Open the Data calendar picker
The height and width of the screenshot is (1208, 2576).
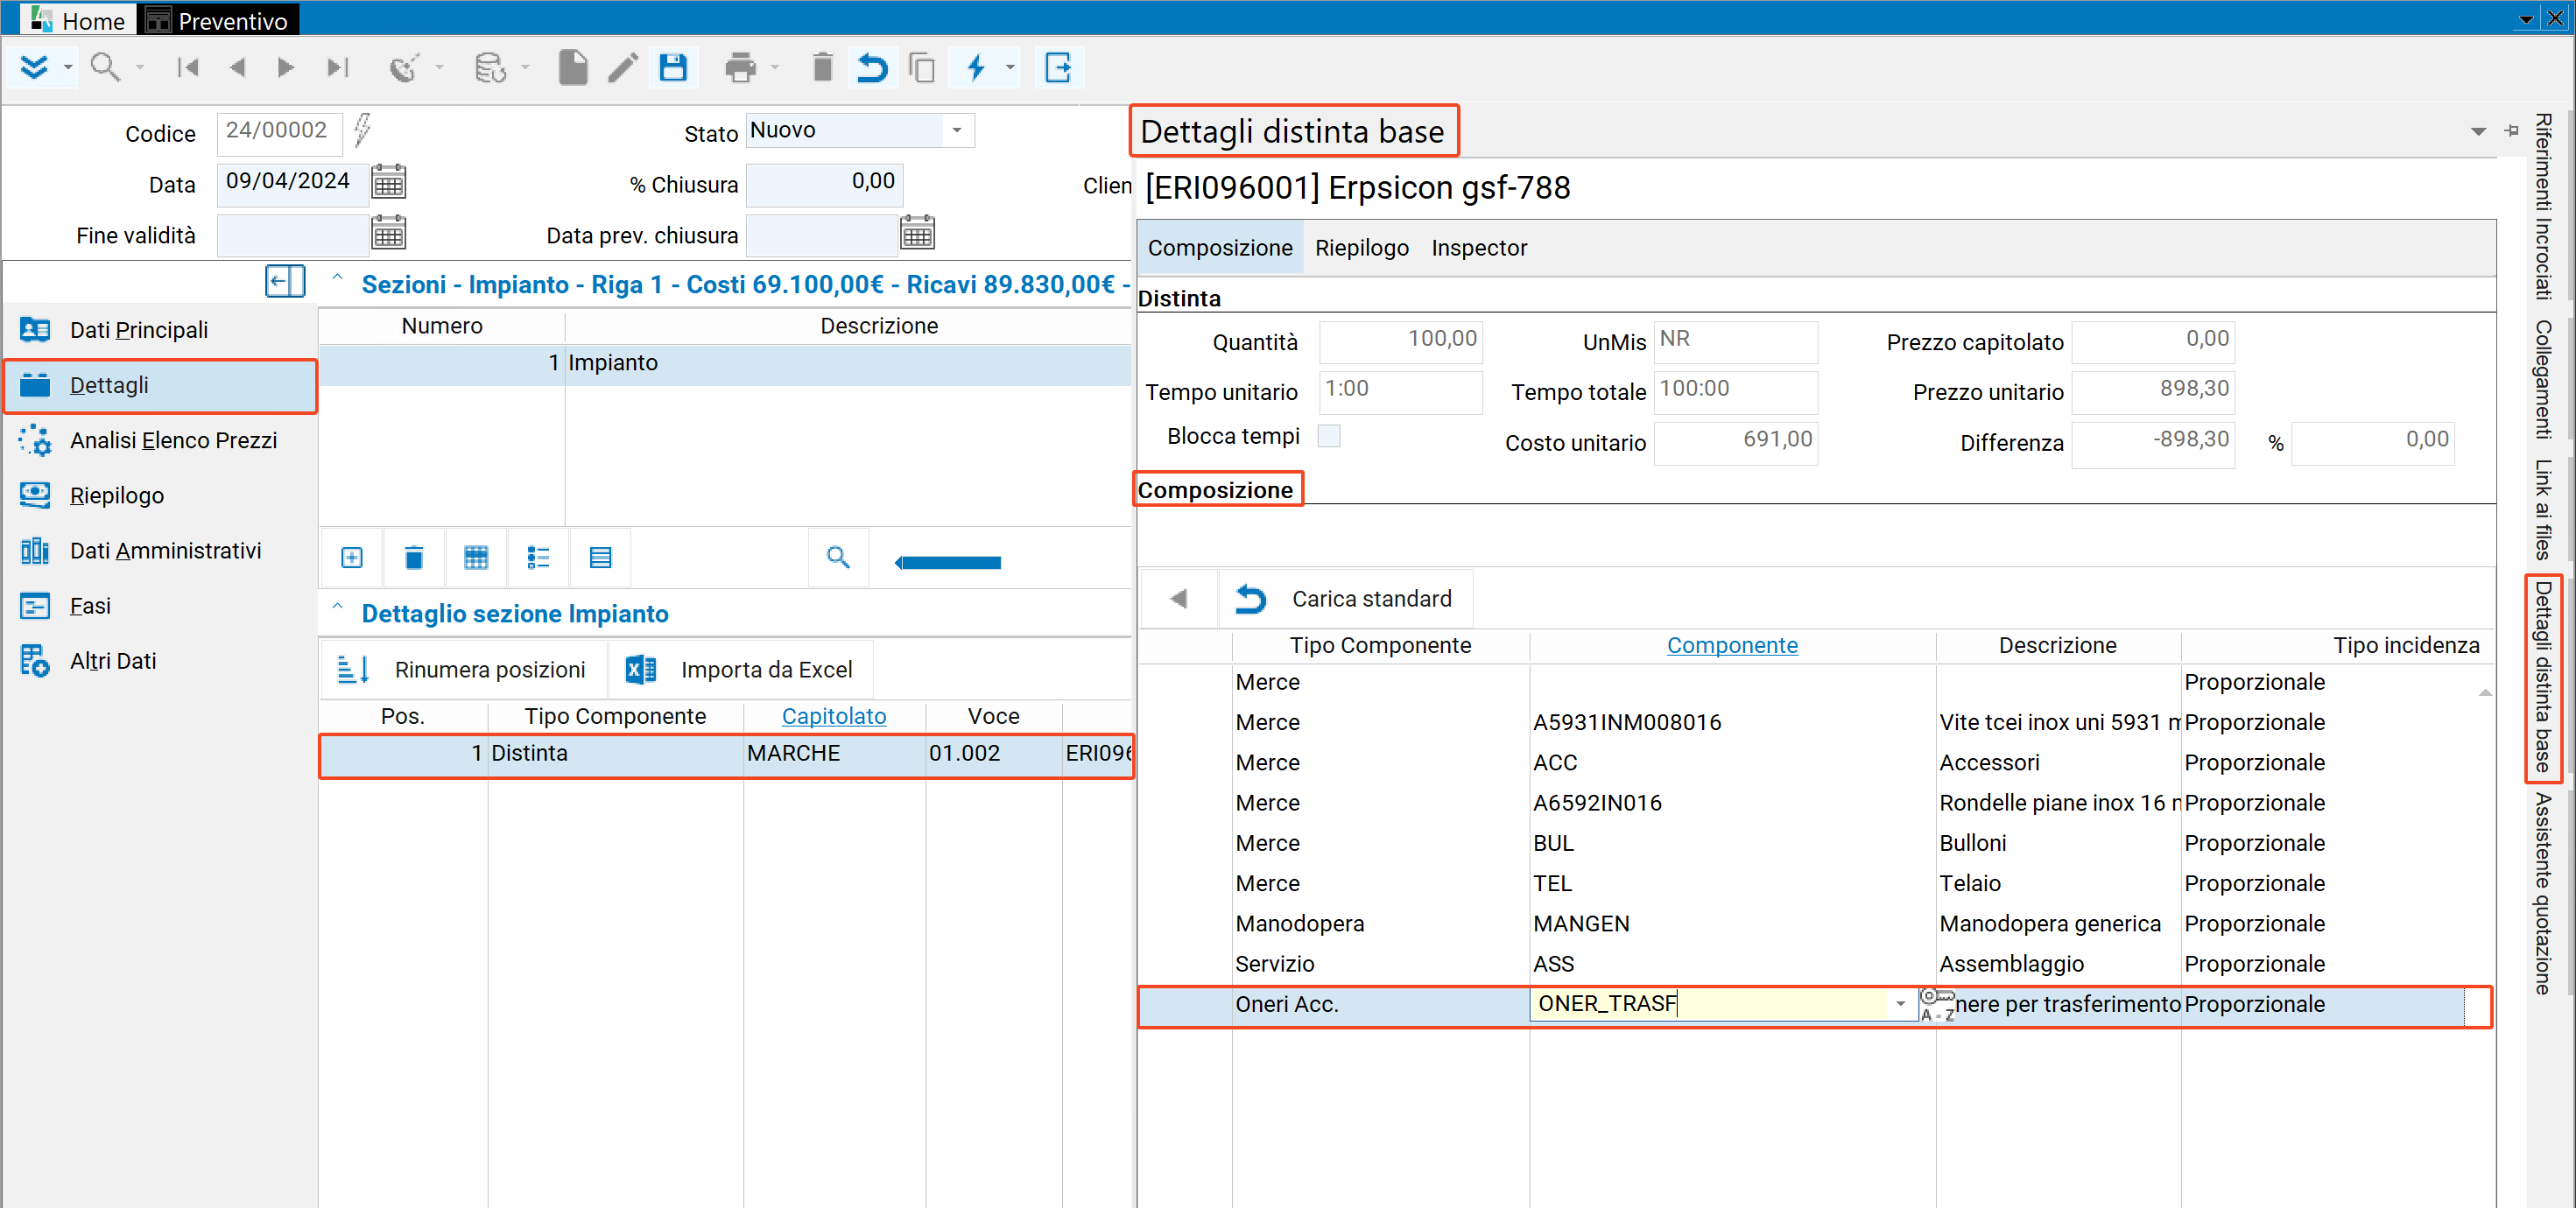tap(388, 183)
